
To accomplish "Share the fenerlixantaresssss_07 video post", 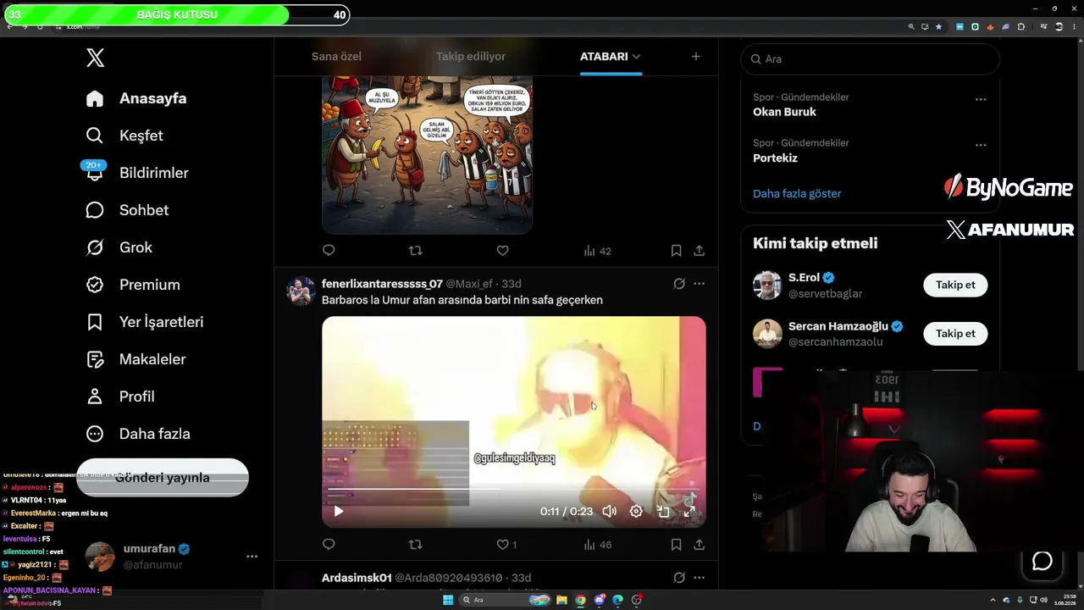I will coord(699,545).
